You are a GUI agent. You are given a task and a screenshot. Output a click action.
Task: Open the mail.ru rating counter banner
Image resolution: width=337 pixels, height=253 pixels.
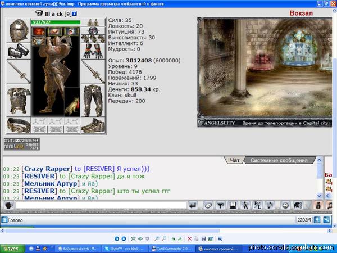(x=22, y=144)
